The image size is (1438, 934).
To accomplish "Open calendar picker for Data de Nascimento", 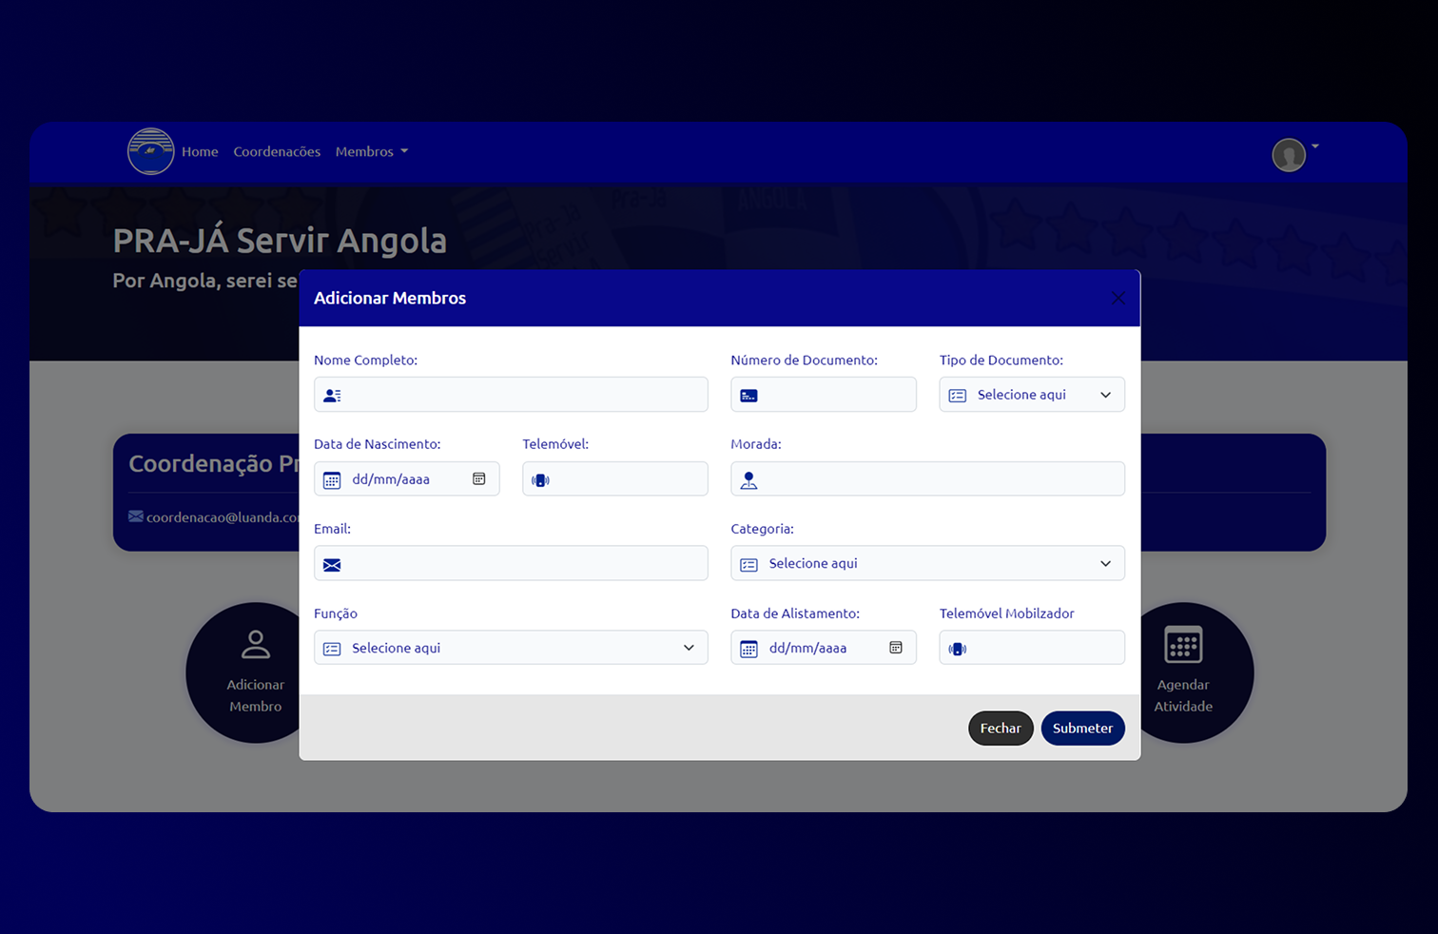I will pyautogui.click(x=479, y=479).
